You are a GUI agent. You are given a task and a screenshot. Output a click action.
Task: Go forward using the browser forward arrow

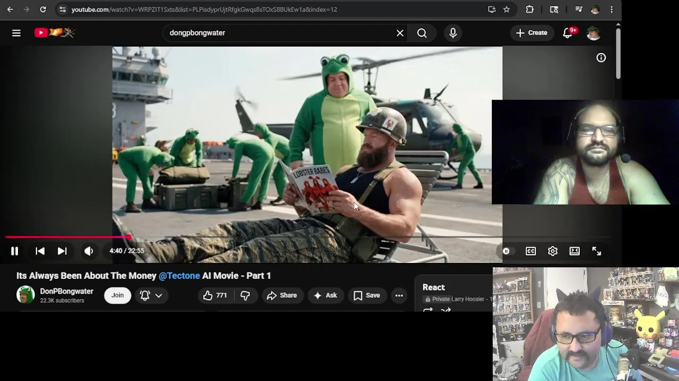(x=27, y=9)
